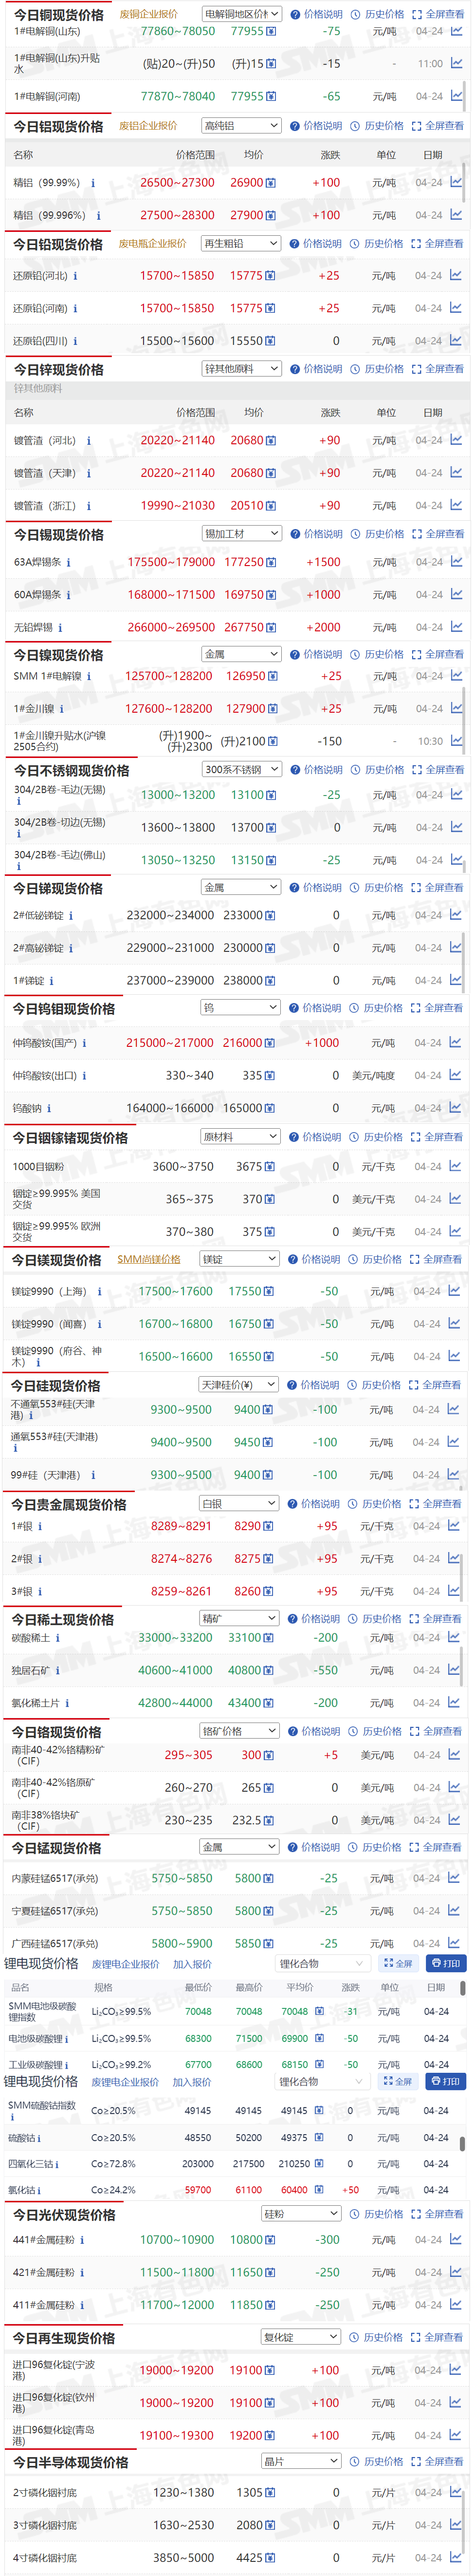Click info icon beside 碳酸稀土
Screen dimensions: 474x2576
click(57, 1638)
